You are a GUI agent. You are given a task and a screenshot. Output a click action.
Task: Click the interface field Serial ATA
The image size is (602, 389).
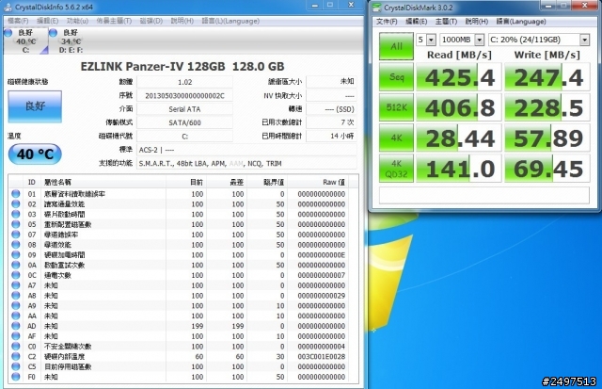[x=184, y=109]
